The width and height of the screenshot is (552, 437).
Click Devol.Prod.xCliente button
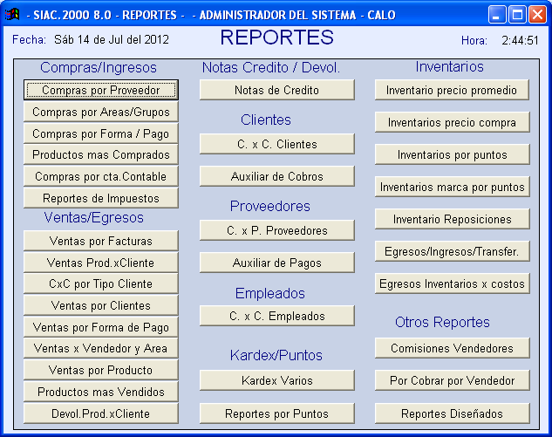tap(101, 413)
